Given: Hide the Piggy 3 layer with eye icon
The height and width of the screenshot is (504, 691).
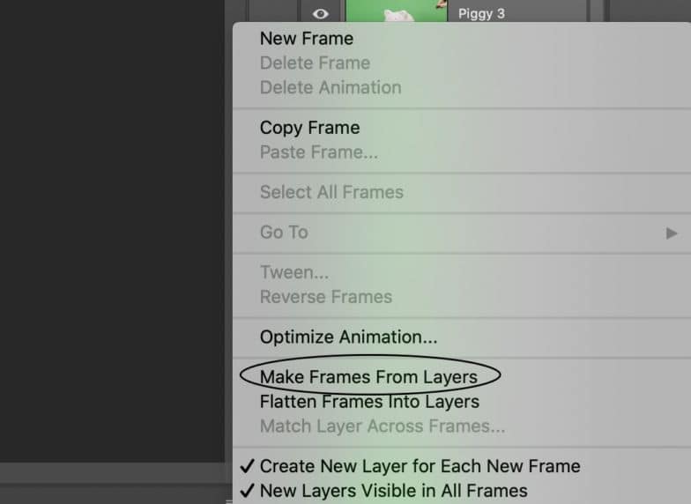Looking at the screenshot, I should pos(321,13).
